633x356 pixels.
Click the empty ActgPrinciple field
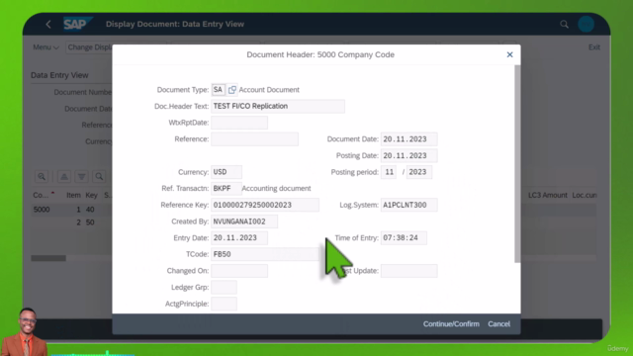pos(225,304)
